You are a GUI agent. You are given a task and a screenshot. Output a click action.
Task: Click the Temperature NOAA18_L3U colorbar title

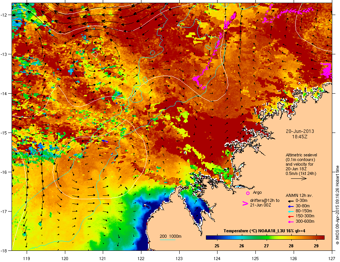(x=264, y=231)
